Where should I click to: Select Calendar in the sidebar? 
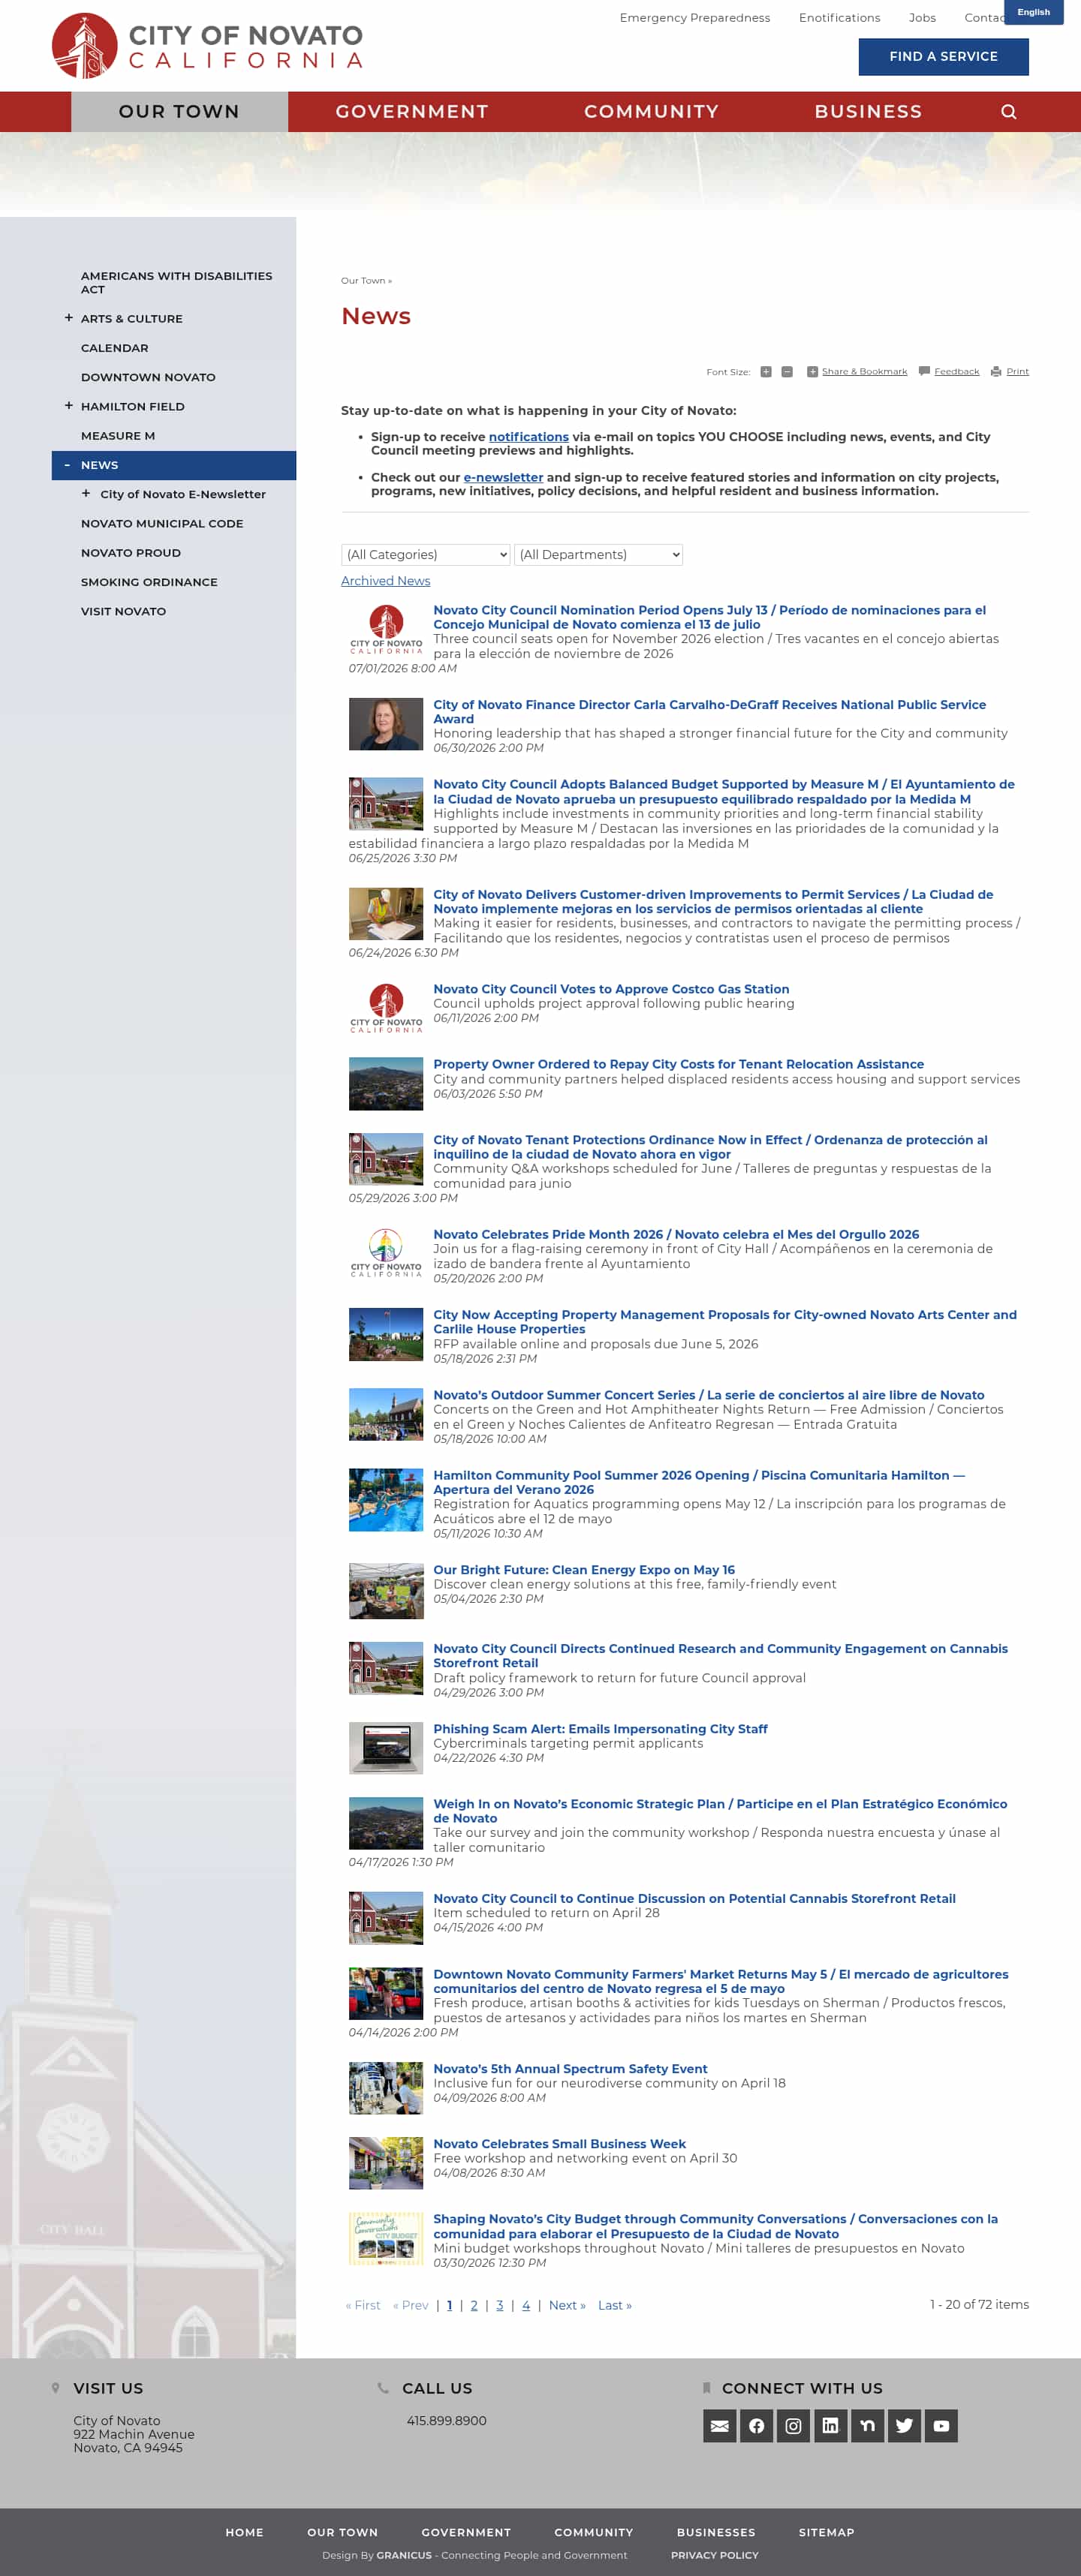coord(114,348)
